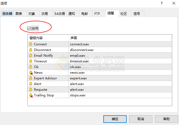Select the Email Notify row label
The width and height of the screenshot is (179, 125).
tap(43, 56)
